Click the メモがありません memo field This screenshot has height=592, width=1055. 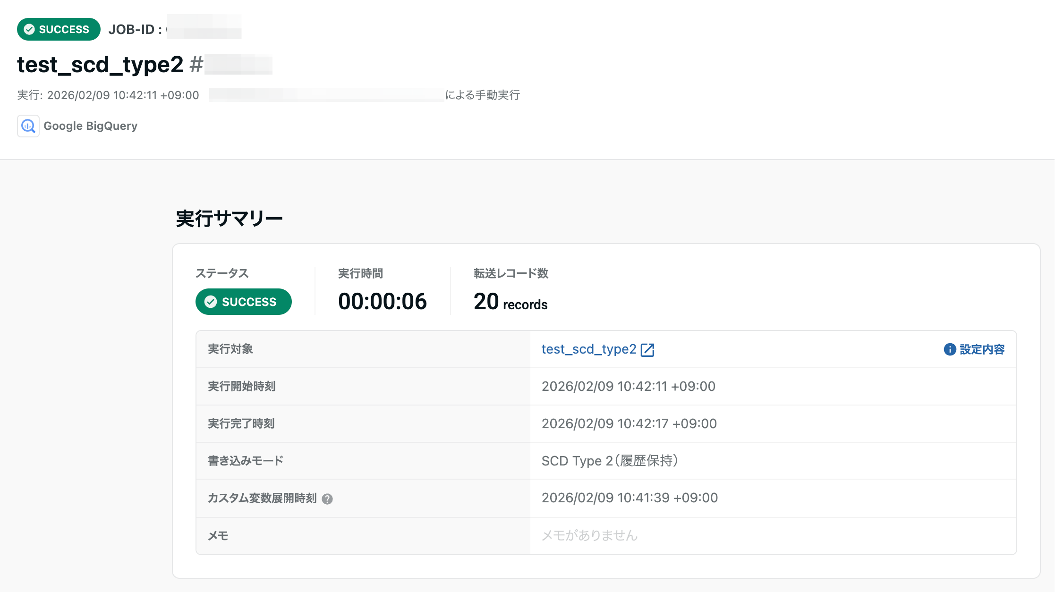[589, 535]
